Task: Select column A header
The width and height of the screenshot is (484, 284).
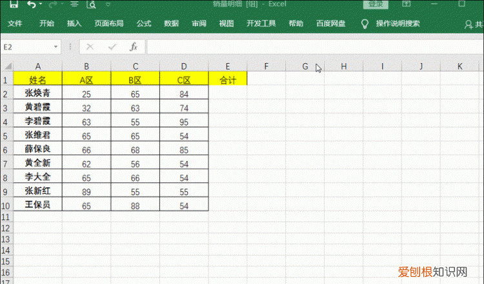Action: (37, 66)
